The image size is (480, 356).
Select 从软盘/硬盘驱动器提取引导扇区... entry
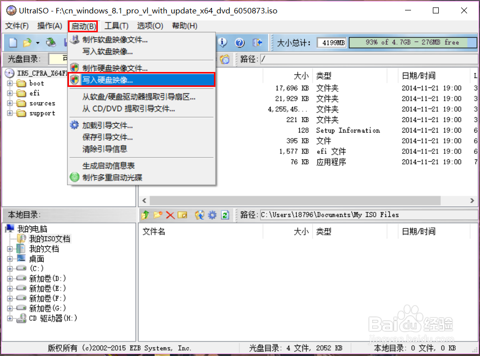point(138,97)
